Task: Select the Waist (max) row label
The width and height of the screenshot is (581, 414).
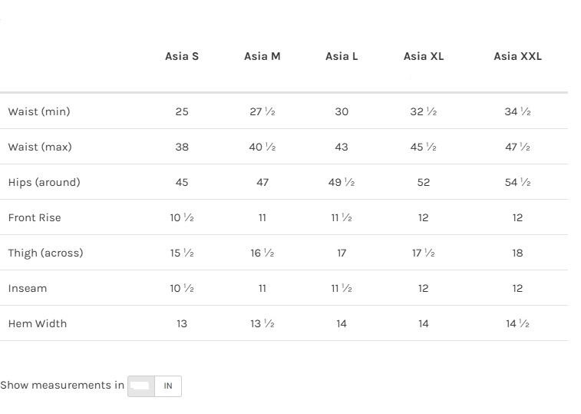Action: (x=40, y=147)
